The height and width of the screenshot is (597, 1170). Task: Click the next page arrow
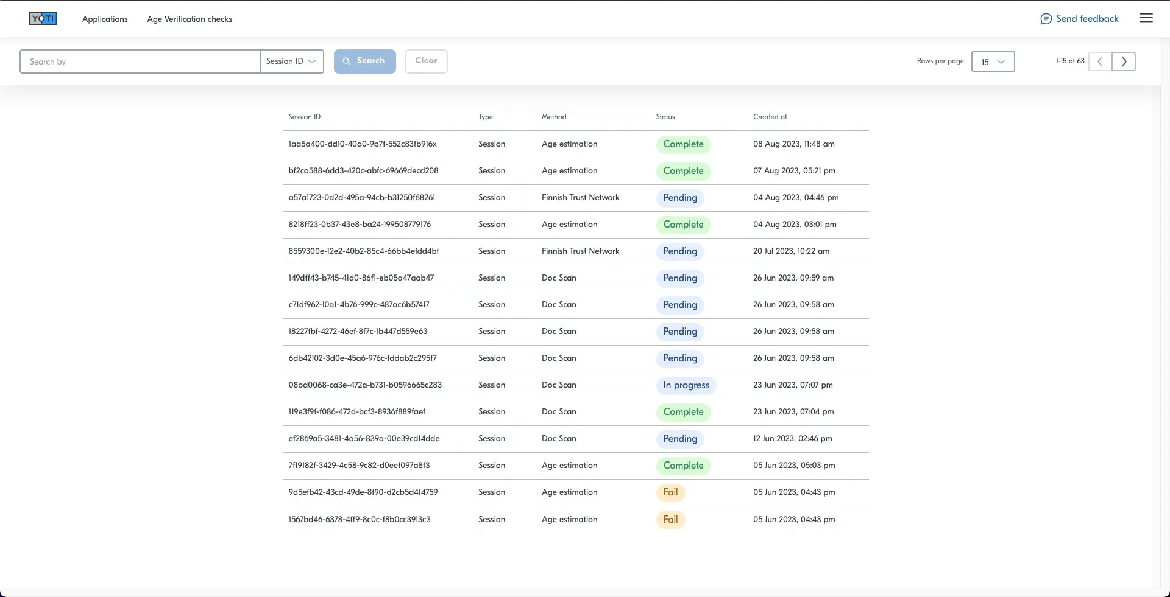pyautogui.click(x=1124, y=61)
